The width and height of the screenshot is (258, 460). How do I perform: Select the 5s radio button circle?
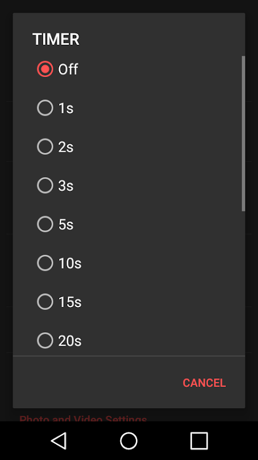pos(45,224)
